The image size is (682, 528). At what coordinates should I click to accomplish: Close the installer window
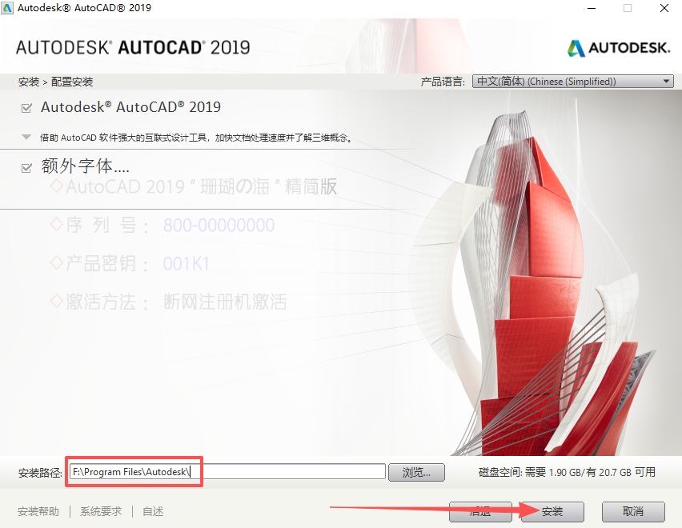(x=664, y=8)
